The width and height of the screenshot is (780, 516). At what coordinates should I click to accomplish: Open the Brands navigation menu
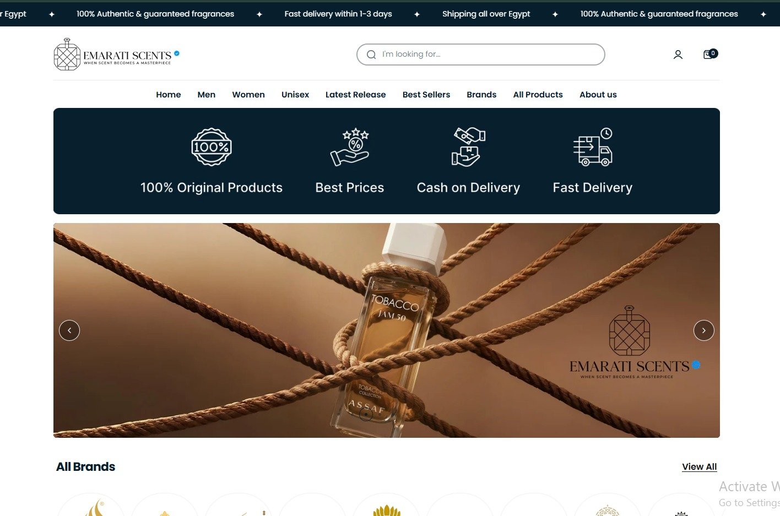(x=481, y=95)
